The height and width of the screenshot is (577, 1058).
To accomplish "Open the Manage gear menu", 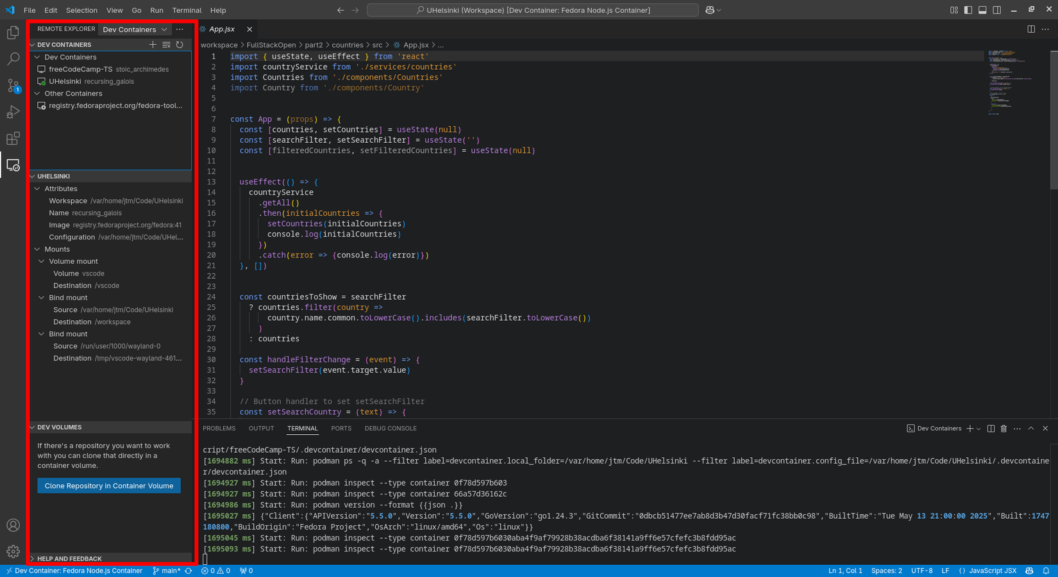I will (x=13, y=551).
